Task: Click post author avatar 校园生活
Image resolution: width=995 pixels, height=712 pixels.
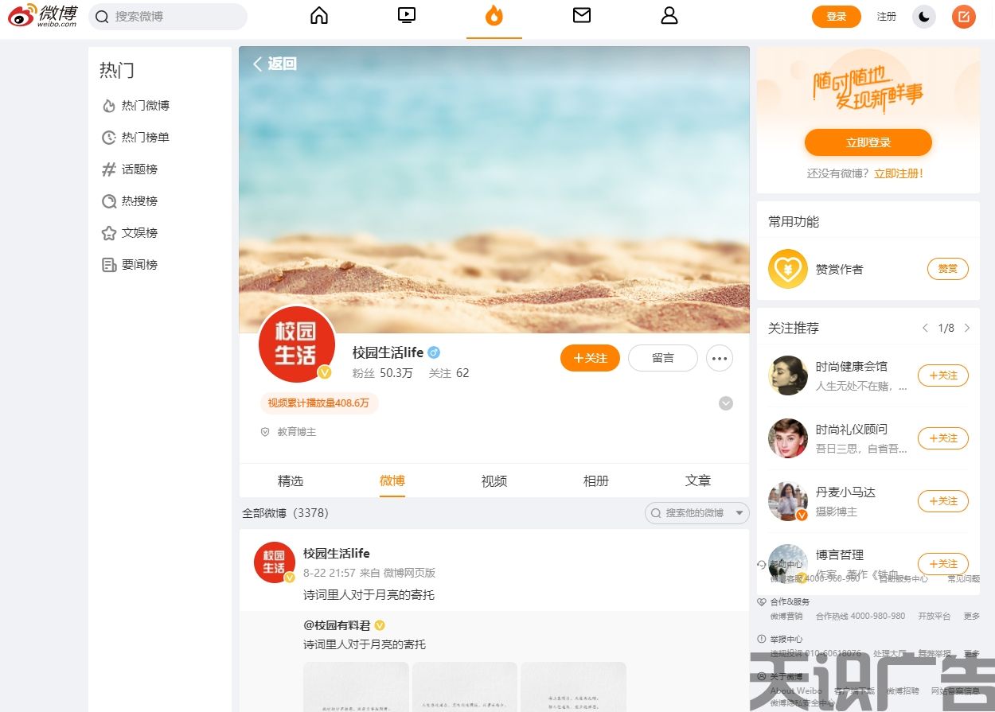Action: pyautogui.click(x=275, y=562)
